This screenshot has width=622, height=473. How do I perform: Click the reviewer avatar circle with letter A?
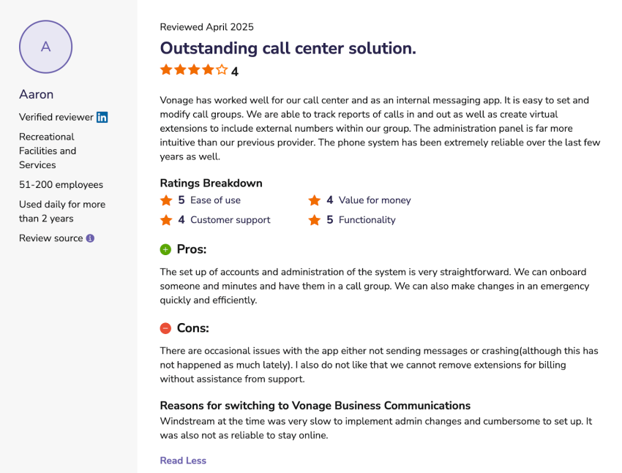point(45,47)
